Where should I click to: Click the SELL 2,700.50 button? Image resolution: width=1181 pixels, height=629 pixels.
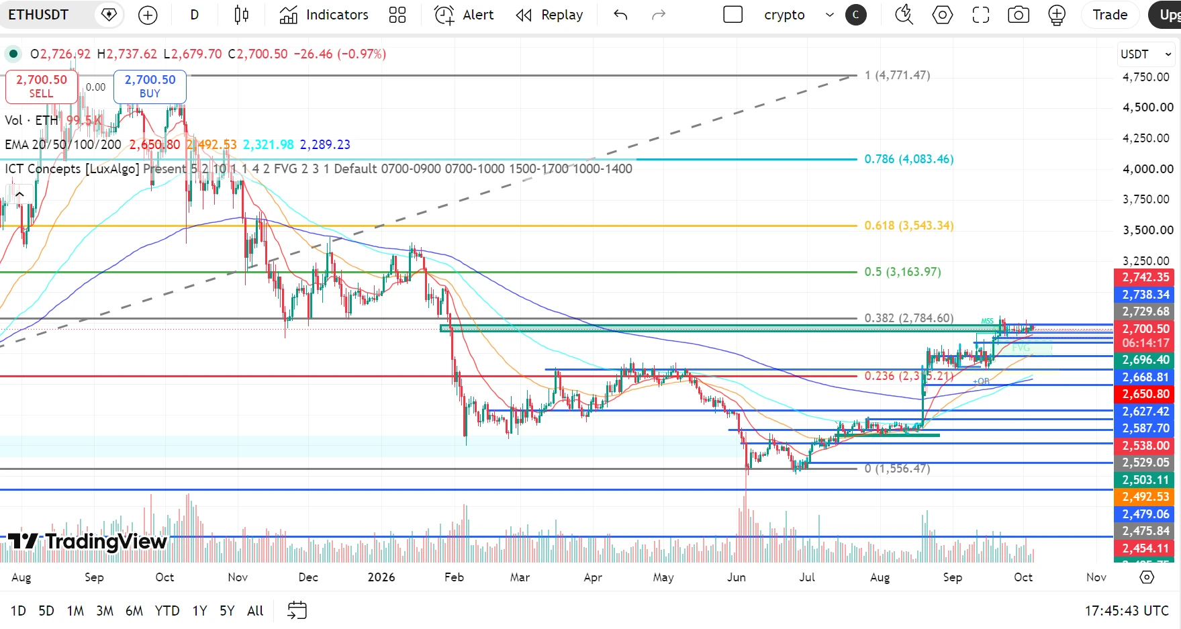[x=42, y=87]
